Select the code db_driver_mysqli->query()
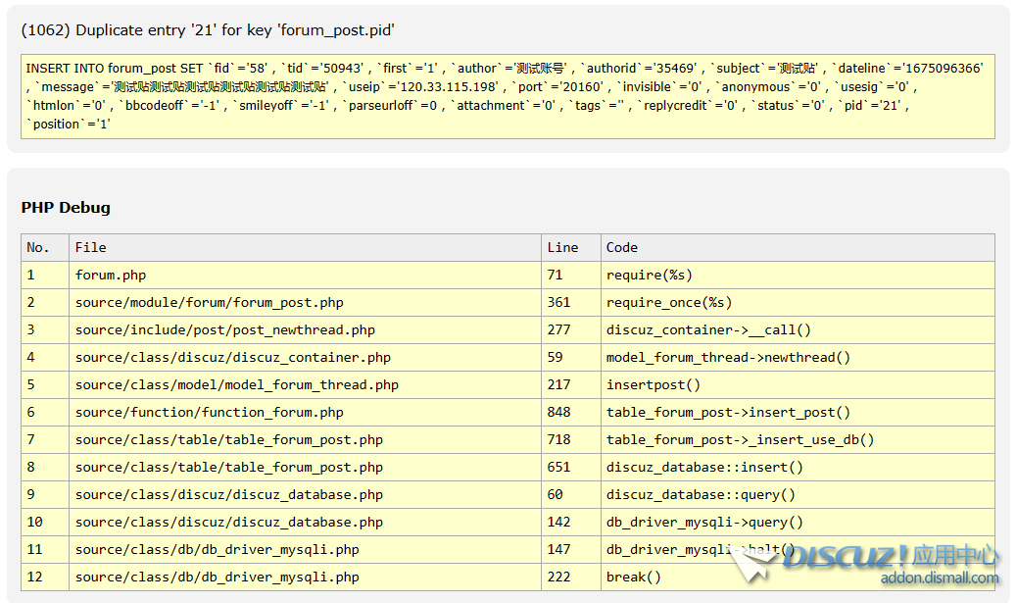This screenshot has height=603, width=1017. tap(704, 523)
